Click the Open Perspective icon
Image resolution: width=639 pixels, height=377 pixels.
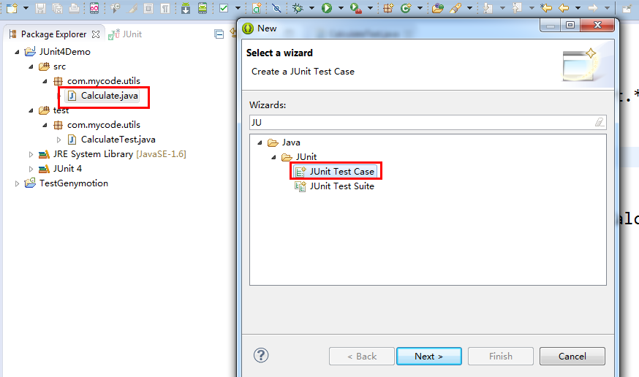click(x=627, y=8)
